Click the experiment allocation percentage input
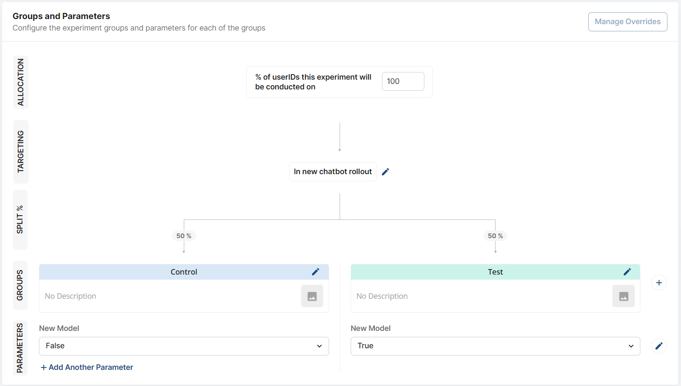The image size is (681, 386). click(x=402, y=81)
